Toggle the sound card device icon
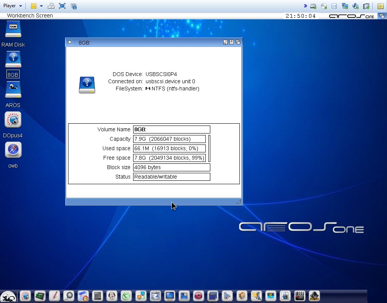Screen dimensions: 387x303 pyautogui.click(x=355, y=6)
